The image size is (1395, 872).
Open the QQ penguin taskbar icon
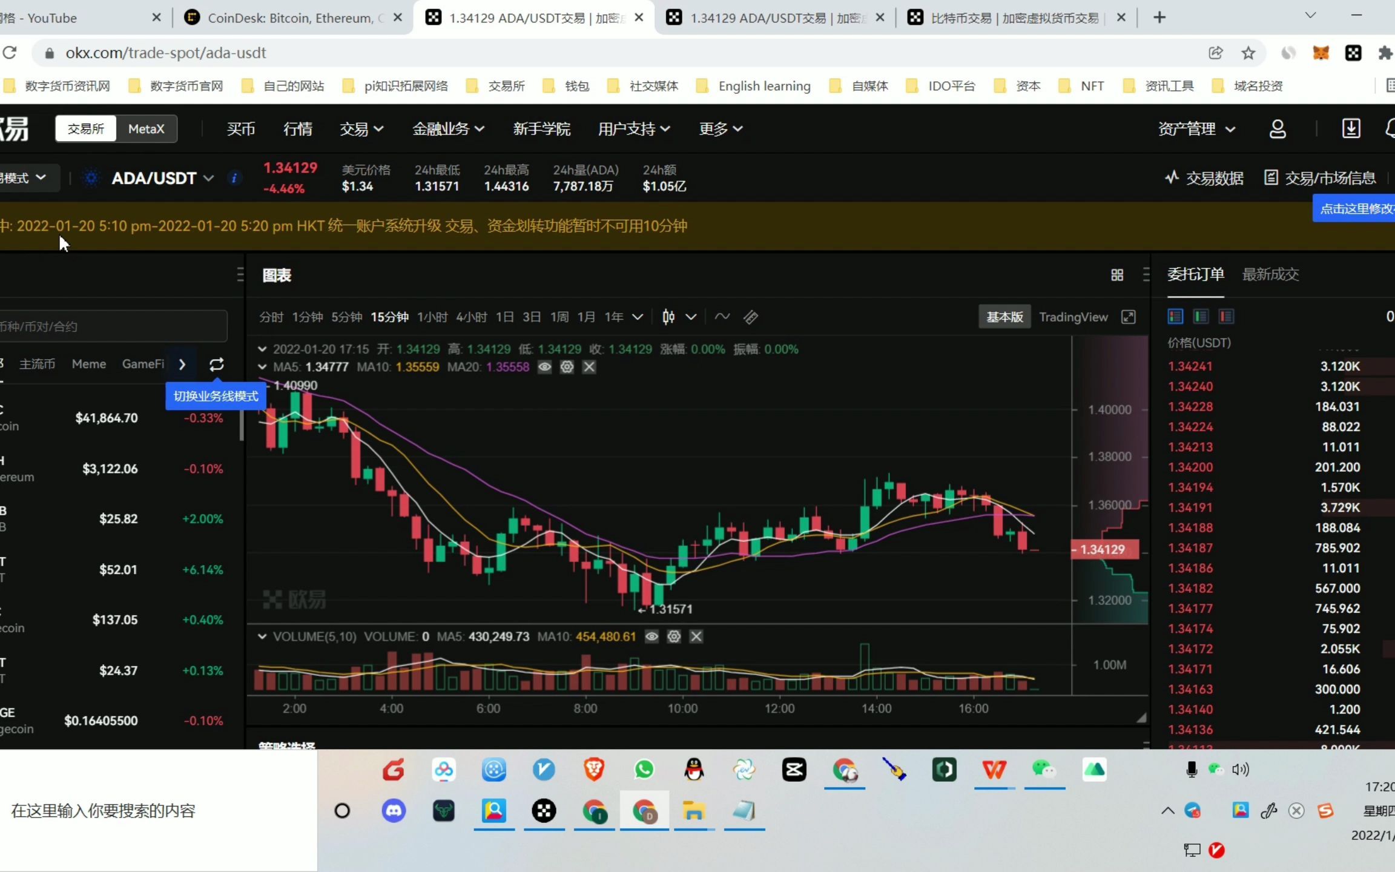[694, 770]
